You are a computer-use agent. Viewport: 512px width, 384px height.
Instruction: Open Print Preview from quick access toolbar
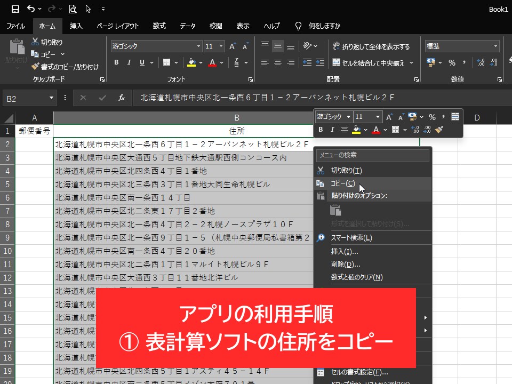coord(73,9)
